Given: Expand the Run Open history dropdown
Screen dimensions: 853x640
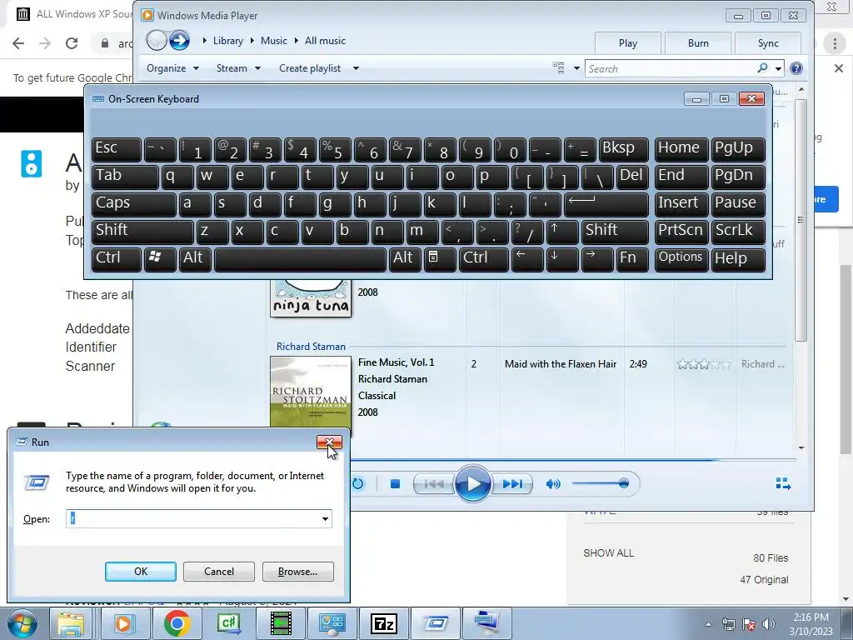Looking at the screenshot, I should (326, 518).
